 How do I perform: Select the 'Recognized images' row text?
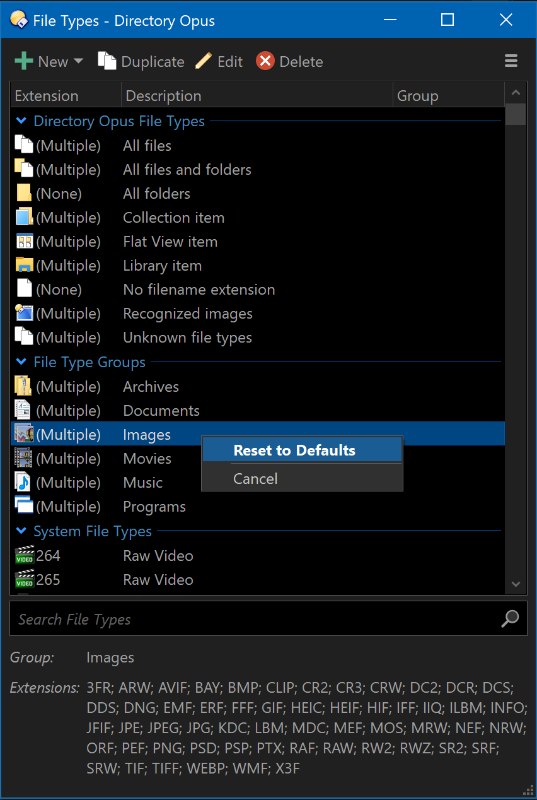(188, 313)
